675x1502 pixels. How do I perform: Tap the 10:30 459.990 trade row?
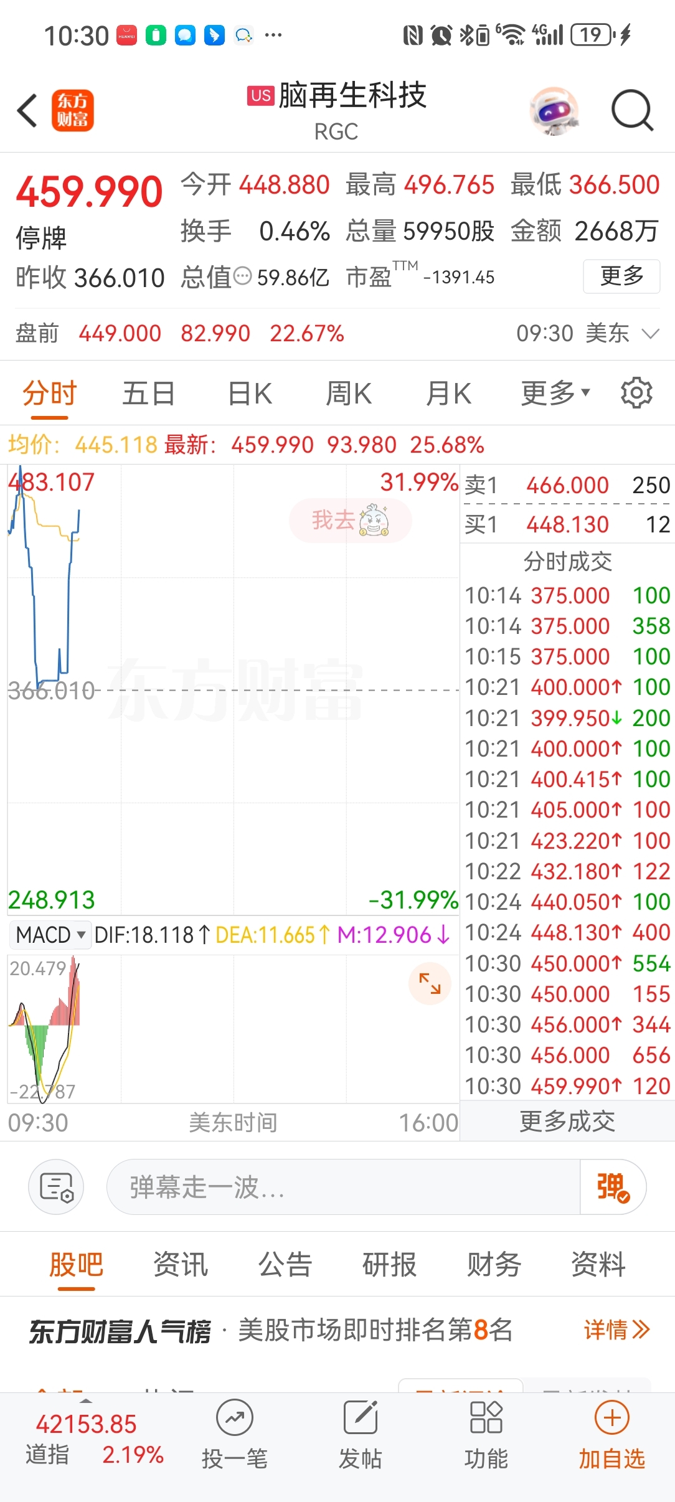click(x=567, y=1086)
